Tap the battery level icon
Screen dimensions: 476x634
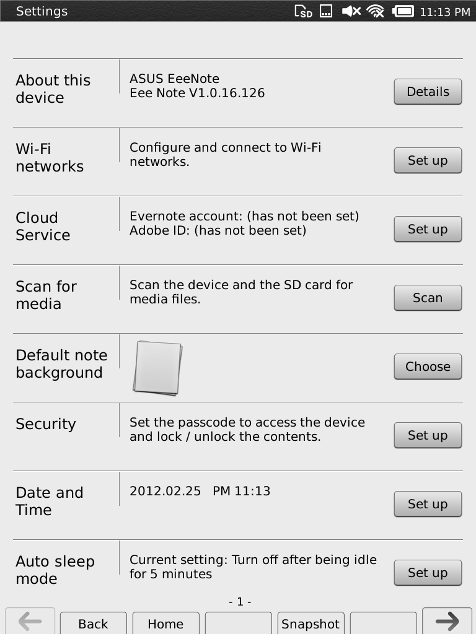[403, 11]
